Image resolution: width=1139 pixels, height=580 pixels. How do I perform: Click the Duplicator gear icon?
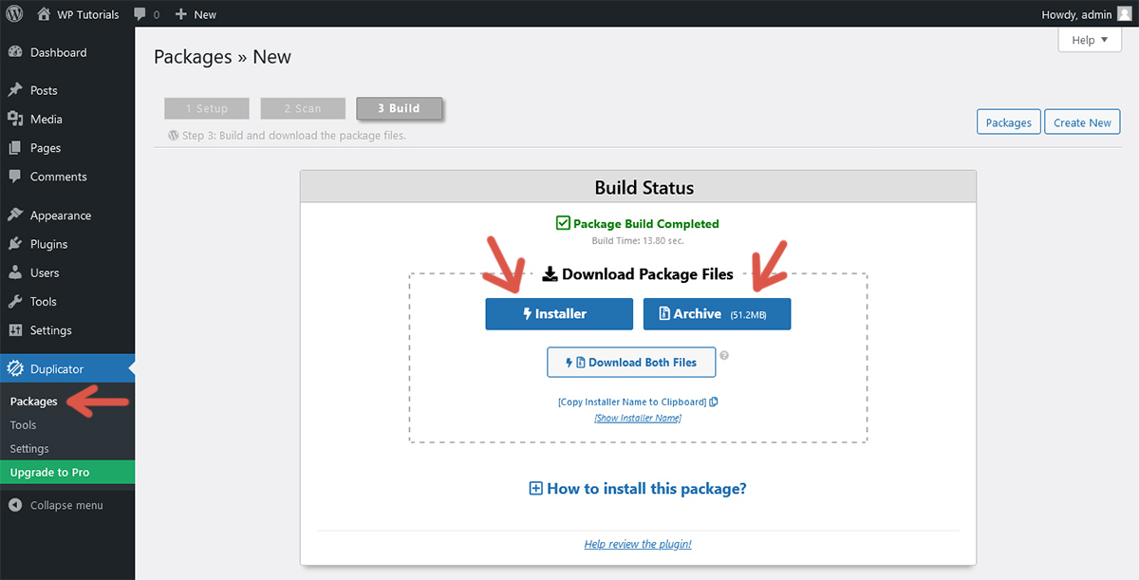(15, 368)
